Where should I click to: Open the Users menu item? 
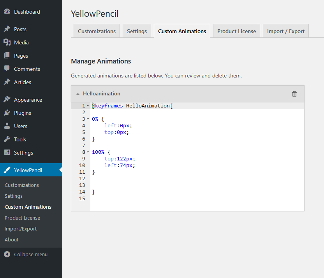(x=31, y=126)
